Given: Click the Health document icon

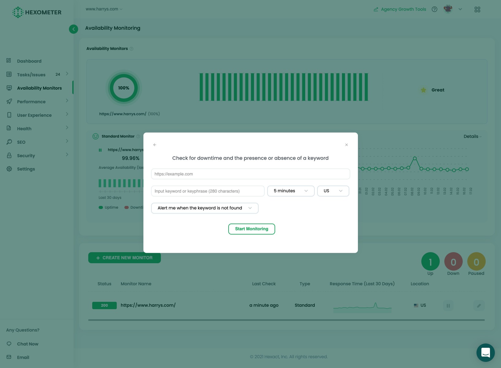Looking at the screenshot, I should tap(9, 128).
